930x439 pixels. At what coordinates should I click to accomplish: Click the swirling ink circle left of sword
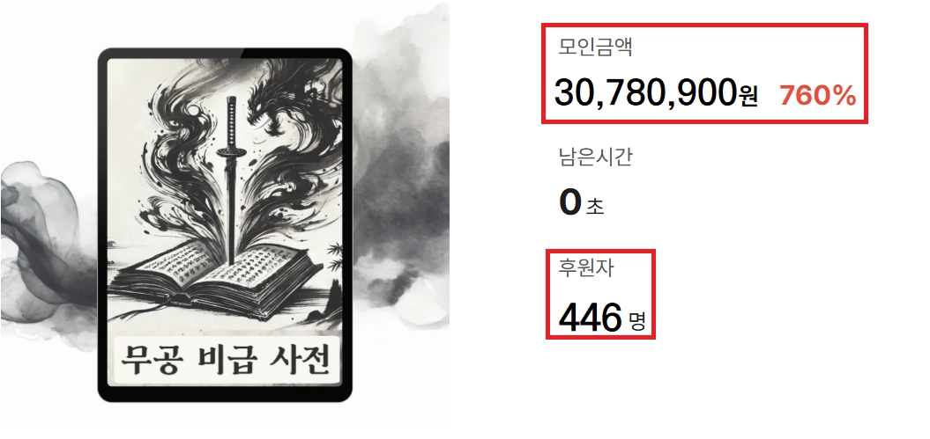pyautogui.click(x=194, y=109)
